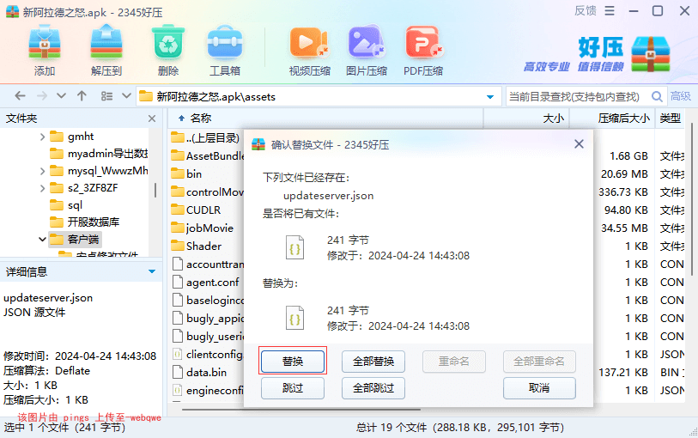Image resolution: width=698 pixels, height=438 pixels.
Task: Open the hamburger menu in title bar
Action: pyautogui.click(x=610, y=10)
